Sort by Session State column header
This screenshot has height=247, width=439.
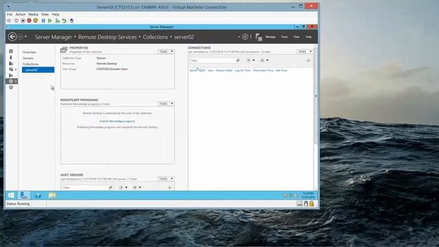click(x=224, y=70)
